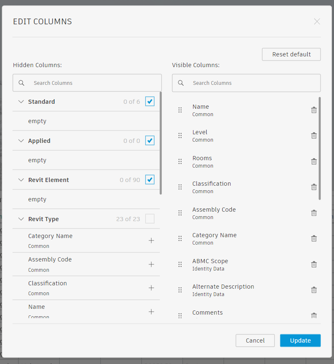The image size is (334, 364).
Task: Enable the Revit Type checkbox
Action: point(150,219)
